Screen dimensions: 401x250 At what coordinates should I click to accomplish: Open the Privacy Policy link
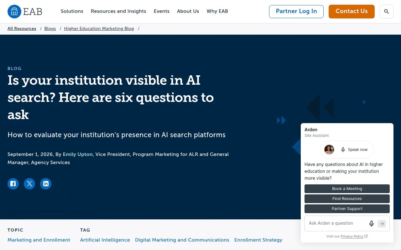(x=352, y=237)
